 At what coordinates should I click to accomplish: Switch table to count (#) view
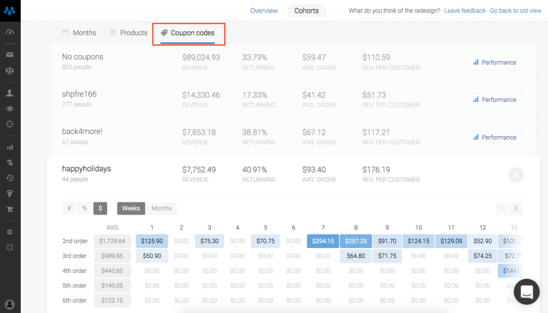(x=69, y=208)
